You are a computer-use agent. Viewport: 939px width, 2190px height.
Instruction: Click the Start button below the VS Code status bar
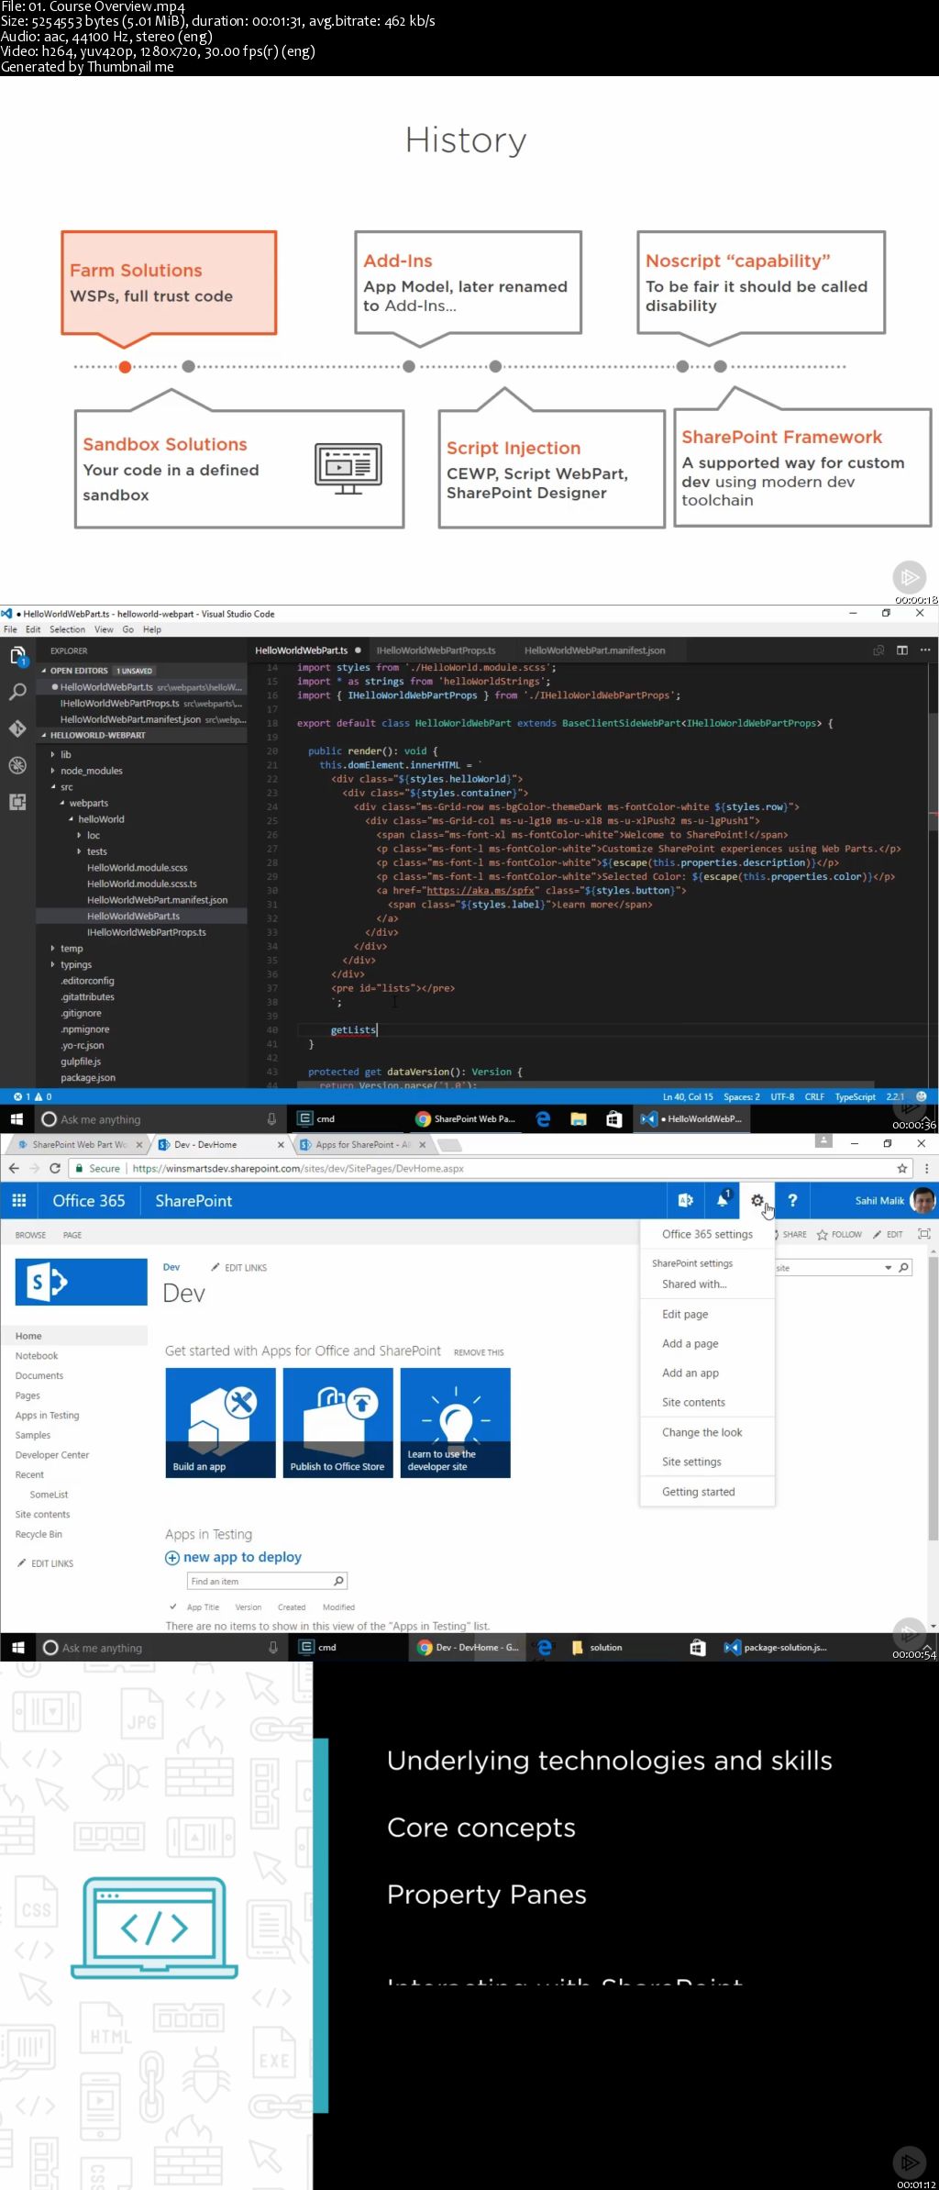tap(17, 1118)
